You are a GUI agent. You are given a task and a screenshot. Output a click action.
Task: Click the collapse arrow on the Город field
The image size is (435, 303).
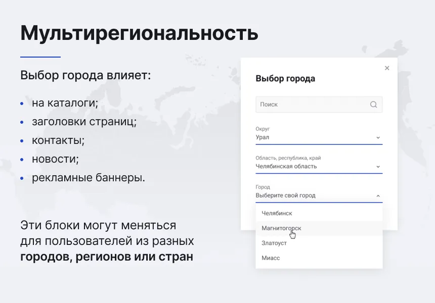(378, 194)
